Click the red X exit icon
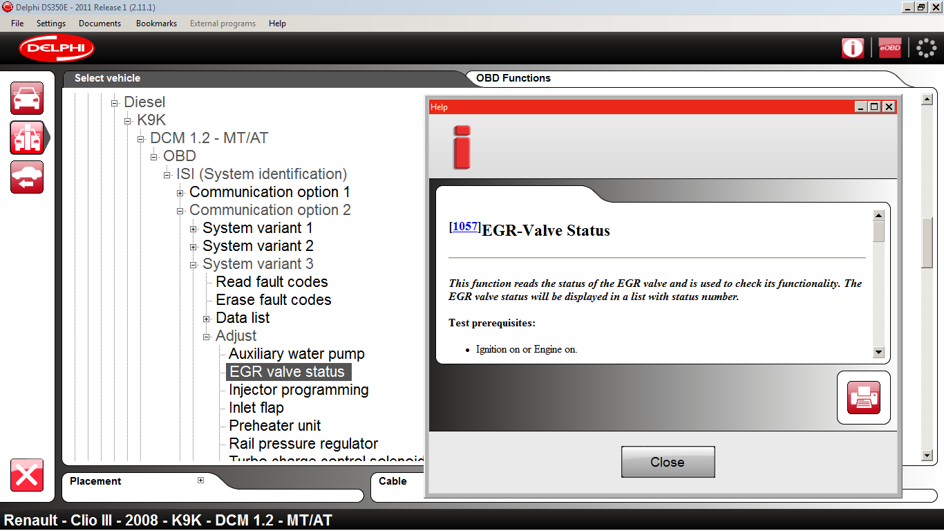The height and width of the screenshot is (531, 944). tap(27, 475)
